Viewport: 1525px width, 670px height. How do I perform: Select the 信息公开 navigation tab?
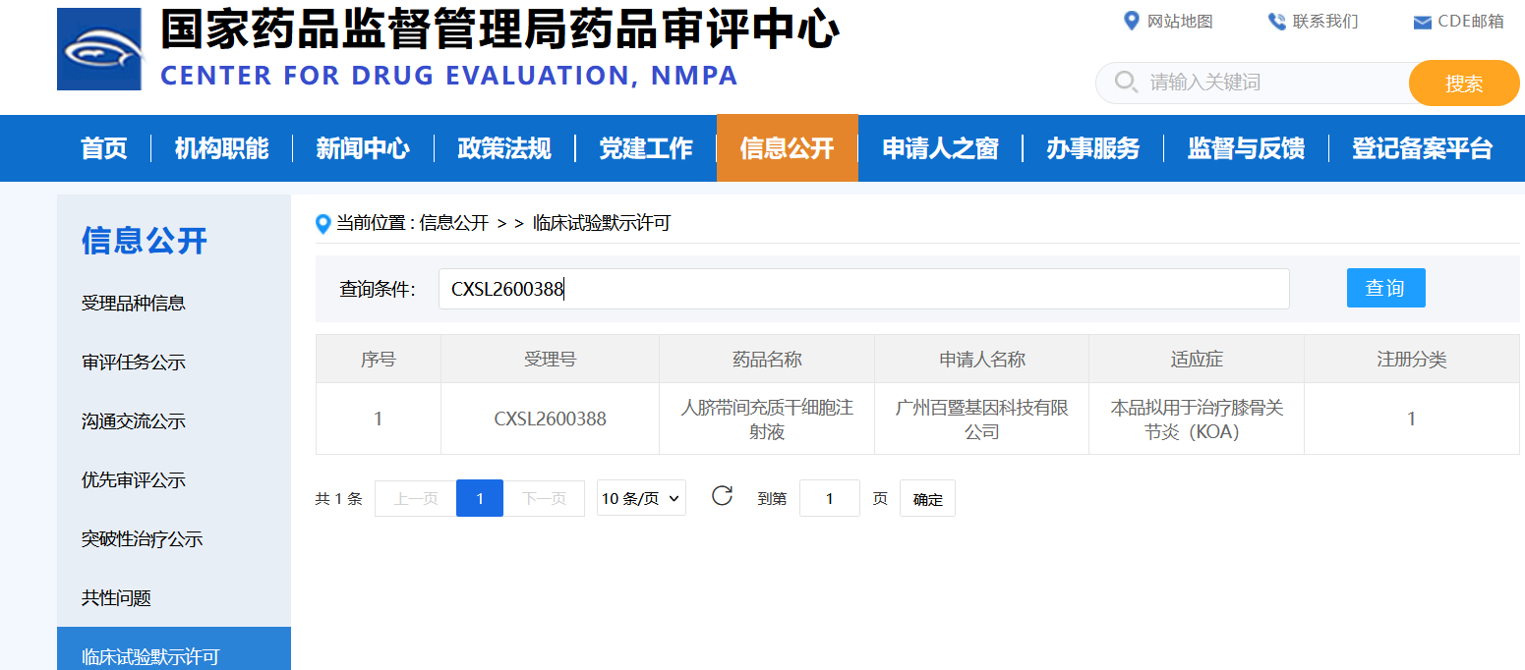pyautogui.click(x=788, y=148)
